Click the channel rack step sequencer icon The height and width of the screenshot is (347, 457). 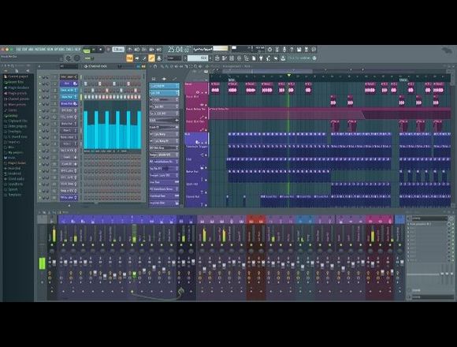pos(143,66)
